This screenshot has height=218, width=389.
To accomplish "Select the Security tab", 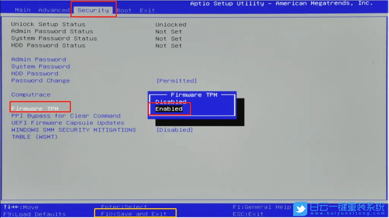I will [x=93, y=10].
